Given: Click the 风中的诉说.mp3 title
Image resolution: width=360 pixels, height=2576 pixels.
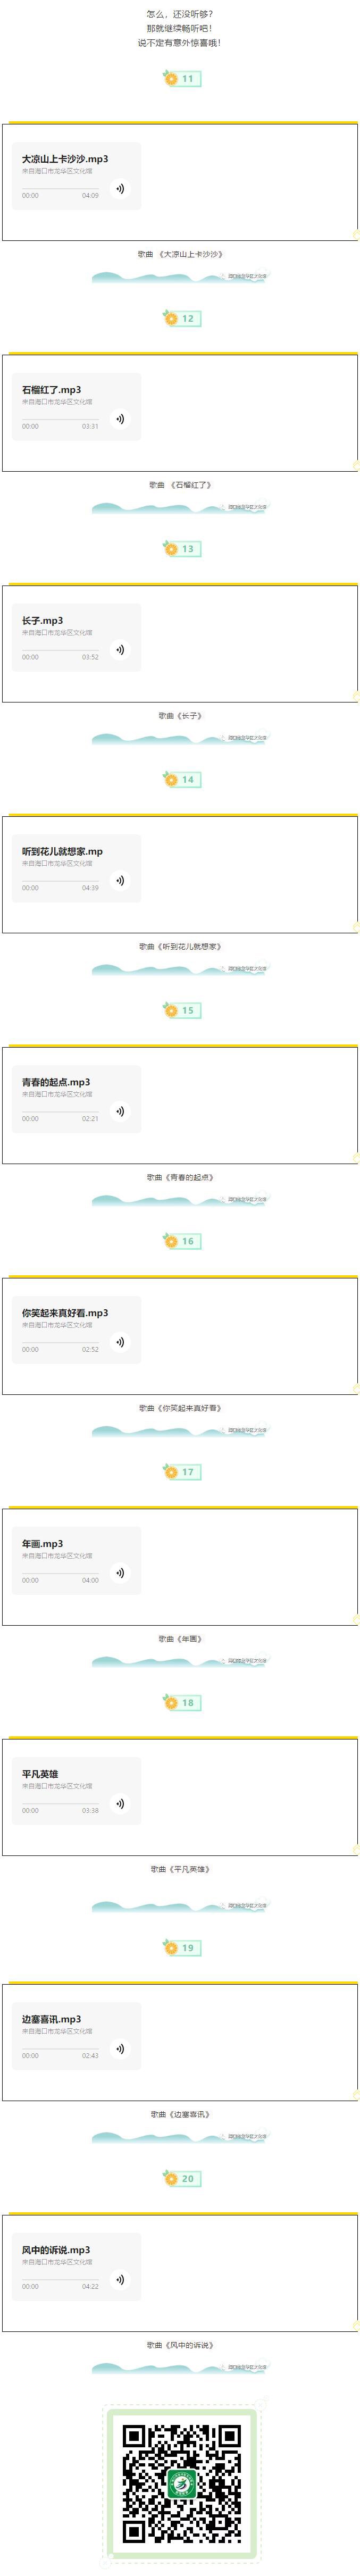Looking at the screenshot, I should pyautogui.click(x=56, y=2250).
